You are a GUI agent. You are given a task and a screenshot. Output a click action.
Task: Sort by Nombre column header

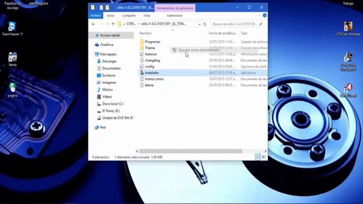point(145,33)
